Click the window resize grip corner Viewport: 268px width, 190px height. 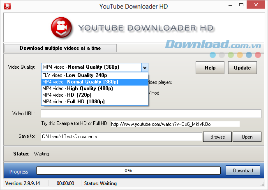(262, 185)
